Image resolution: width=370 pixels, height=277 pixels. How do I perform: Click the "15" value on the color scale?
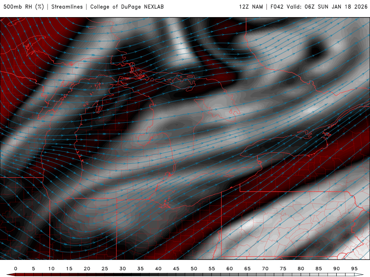point(69,269)
